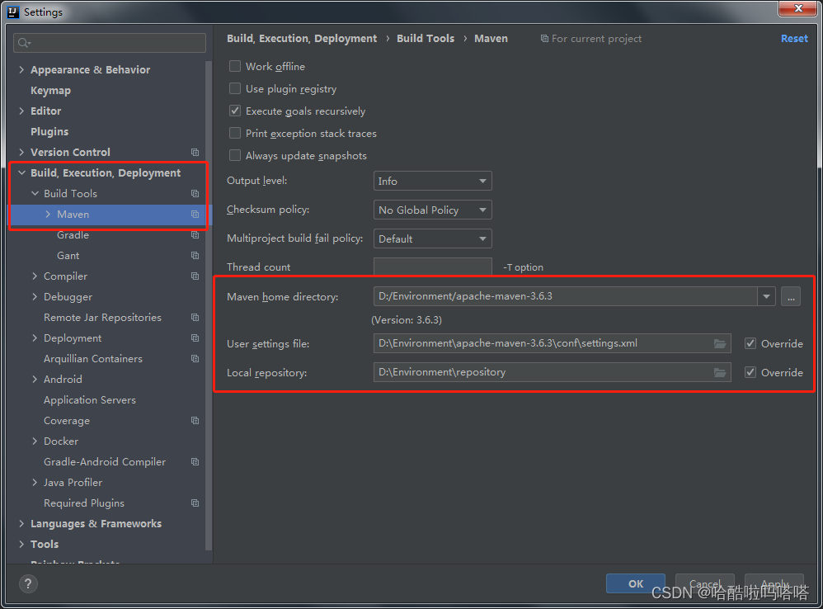Click the Local repository path field
Image resolution: width=823 pixels, height=609 pixels.
coord(553,372)
